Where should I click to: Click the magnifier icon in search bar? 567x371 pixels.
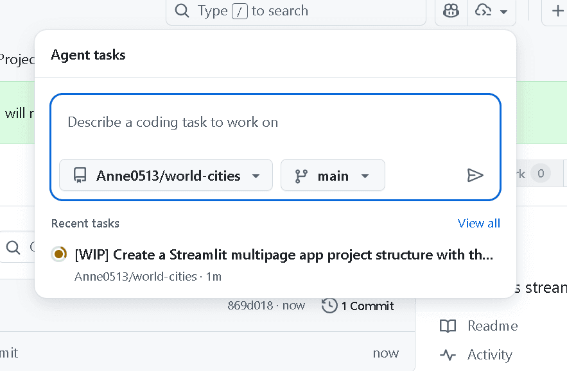pos(182,11)
